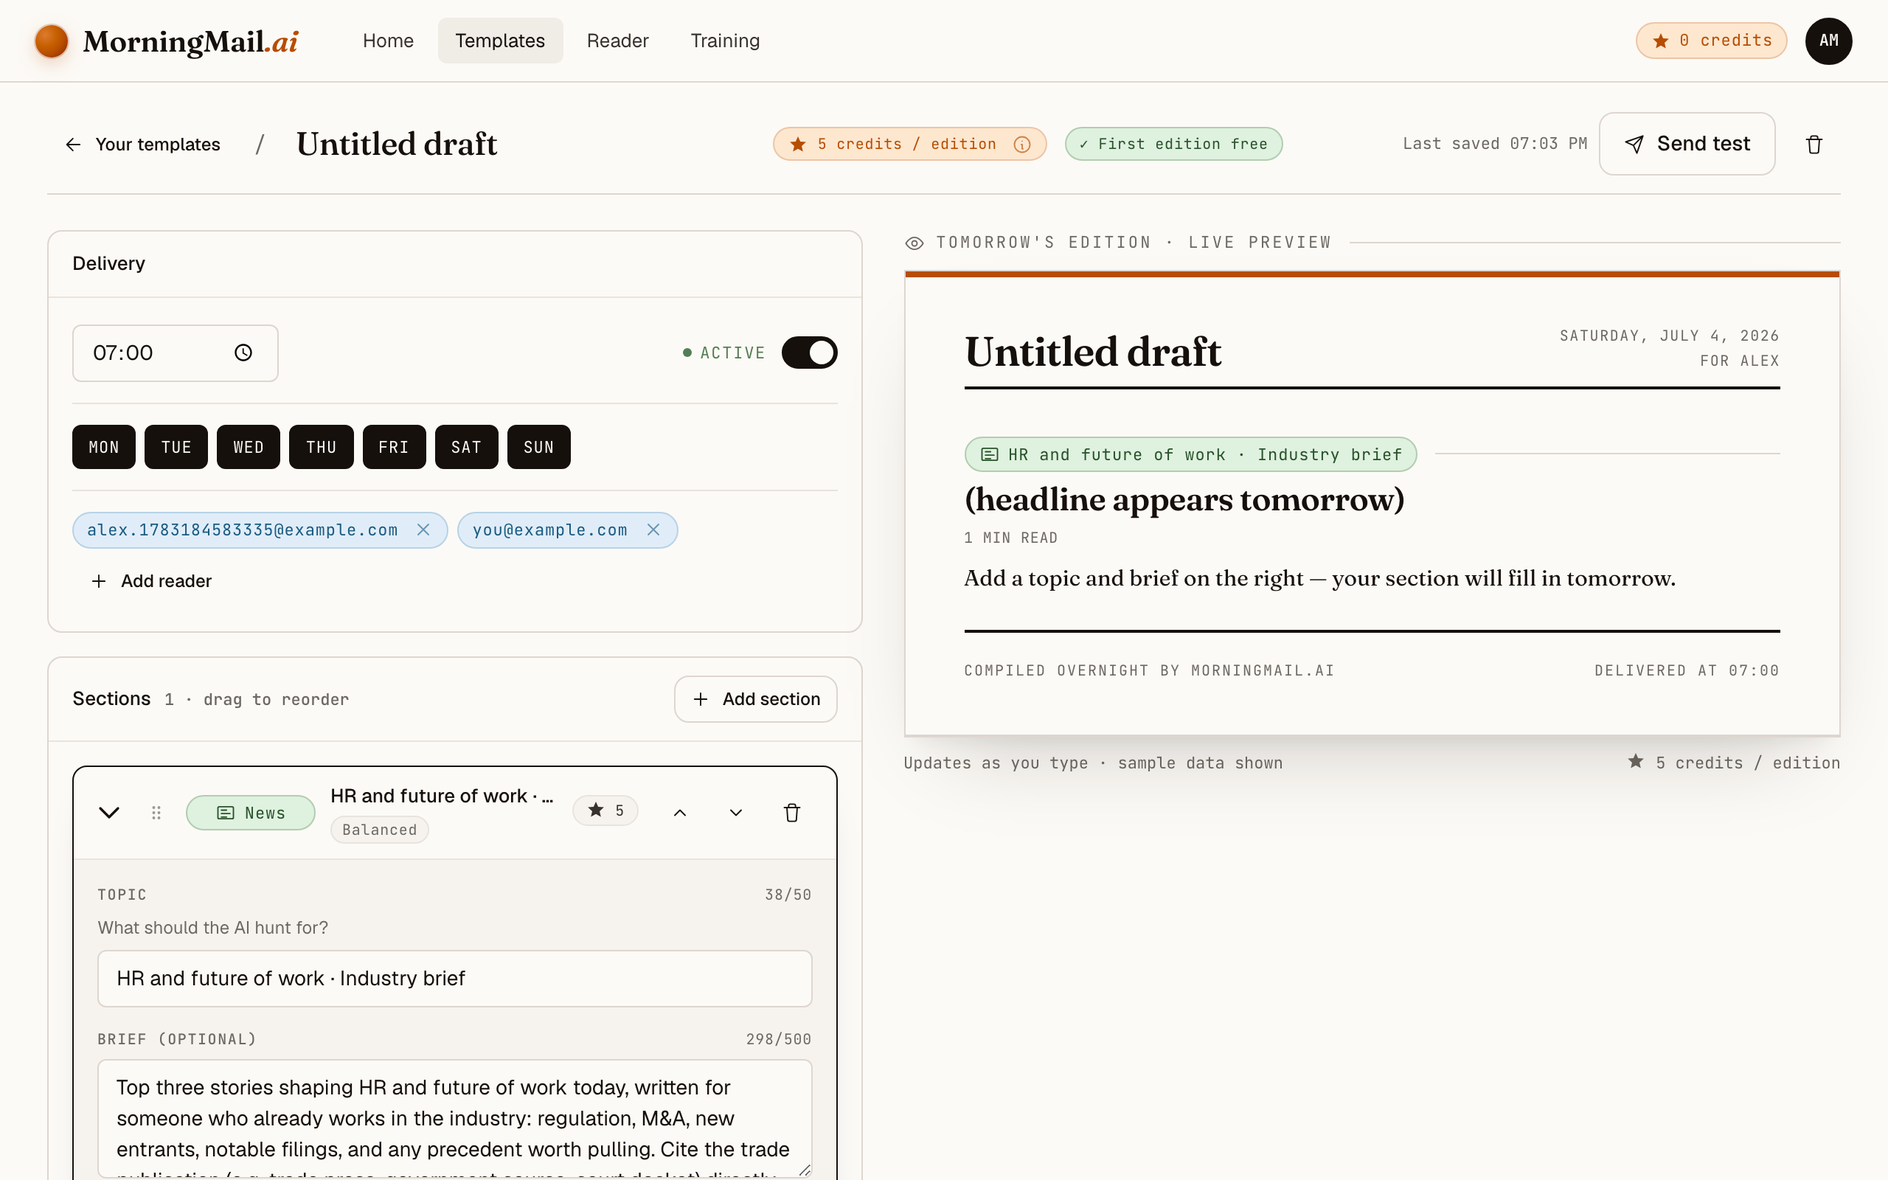This screenshot has width=1888, height=1180.
Task: Remove the you@example.com reader
Action: pos(653,530)
